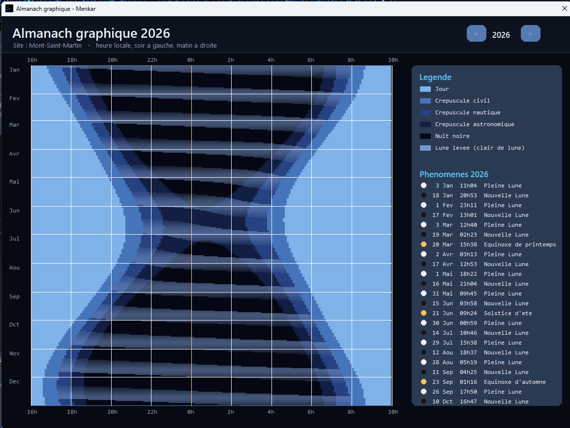570x428 pixels.
Task: Click the full moon icon for 28 Aou
Action: [423, 362]
